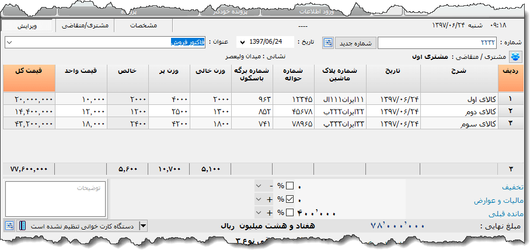Expand the عنوان combo box arrow
Screen dimensions: 530x250
coord(9,43)
